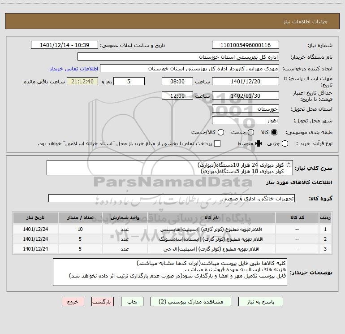Click the چاپ print button
This screenshot has width=345, height=334.
tap(132, 302)
